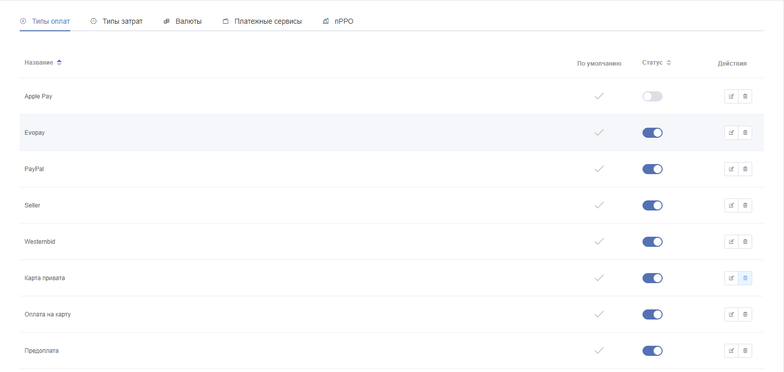Edit the Предоплата payment type
784x372 pixels.
coord(731,351)
